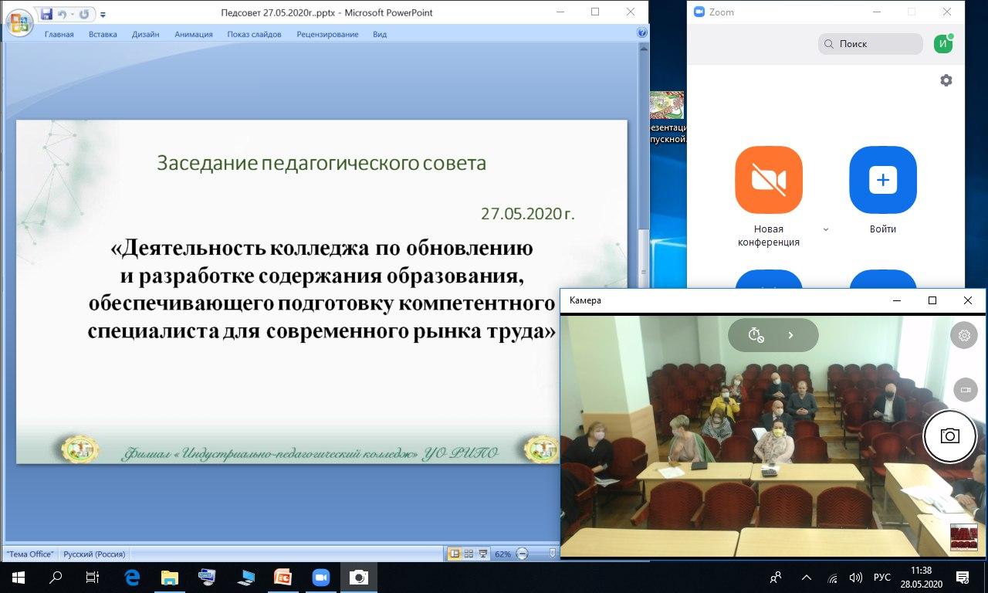Open PowerPoint help question mark icon
Viewport: 988px width, 593px height.
pos(641,33)
